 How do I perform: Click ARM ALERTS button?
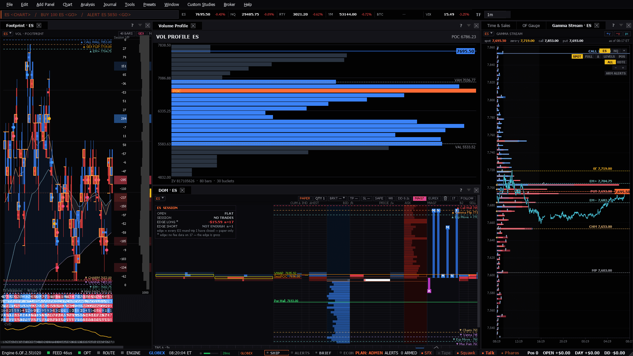(x=616, y=74)
